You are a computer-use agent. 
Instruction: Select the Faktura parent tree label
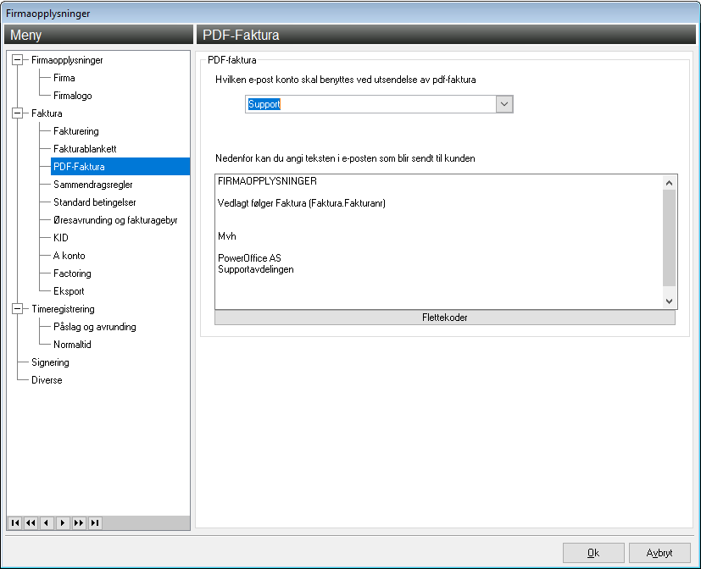[47, 113]
